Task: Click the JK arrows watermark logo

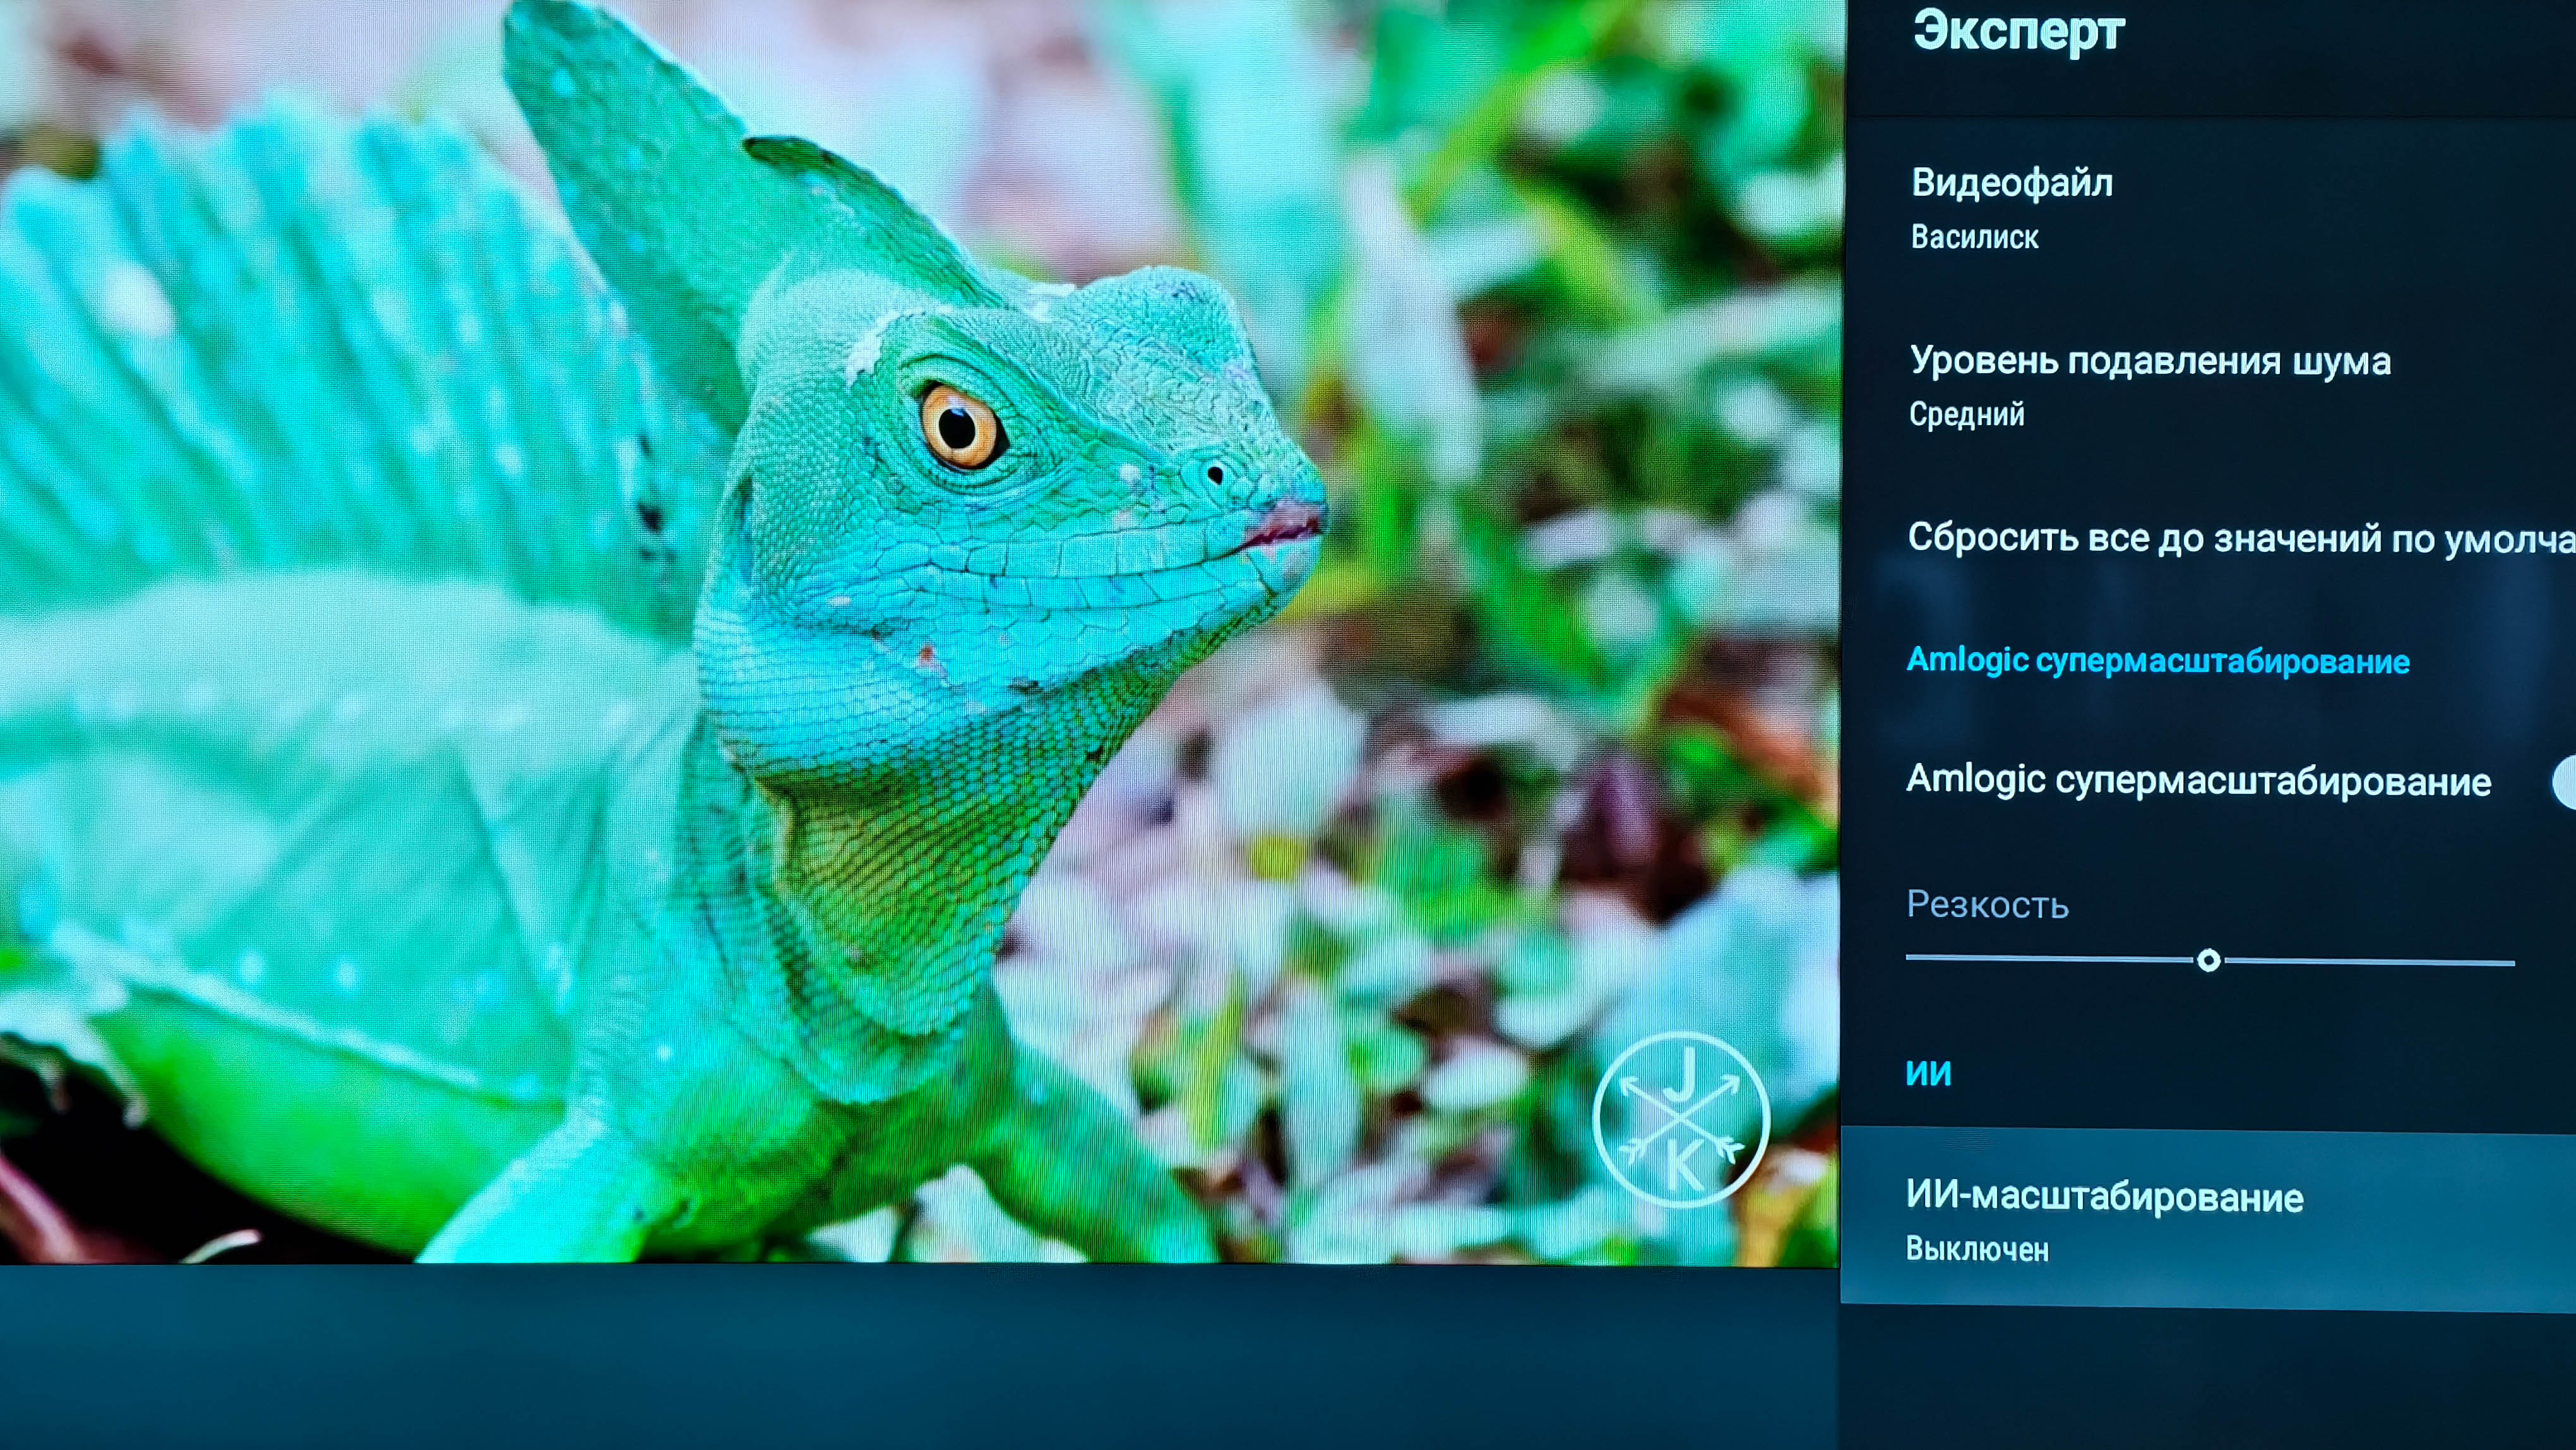Action: coord(1681,1120)
